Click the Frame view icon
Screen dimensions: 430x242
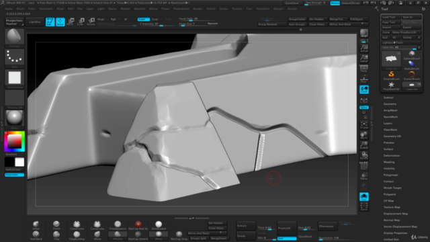(x=364, y=125)
